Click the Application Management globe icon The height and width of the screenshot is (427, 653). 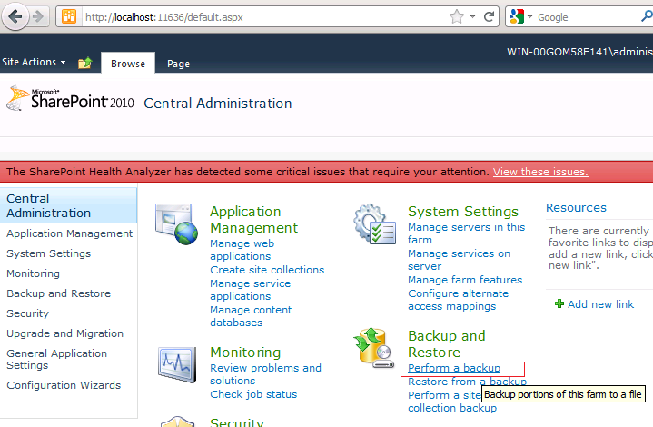(x=176, y=223)
